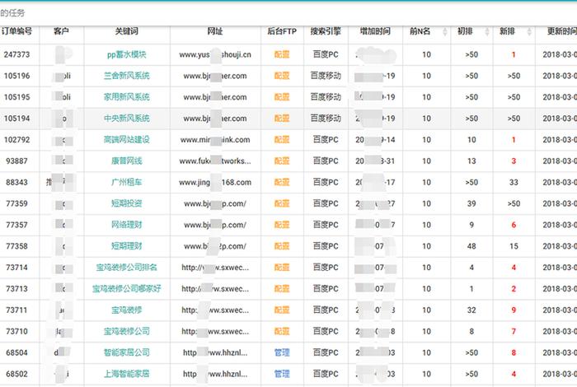Click 配置 for order 77359
The image size is (577, 387).
(x=282, y=203)
